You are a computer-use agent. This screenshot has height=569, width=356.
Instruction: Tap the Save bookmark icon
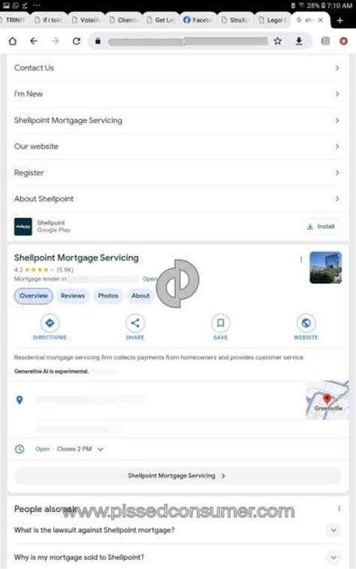coord(221,323)
